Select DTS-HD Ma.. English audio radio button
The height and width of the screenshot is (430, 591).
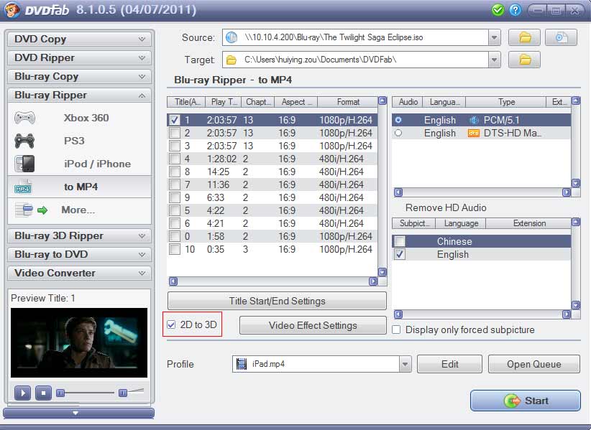point(398,133)
